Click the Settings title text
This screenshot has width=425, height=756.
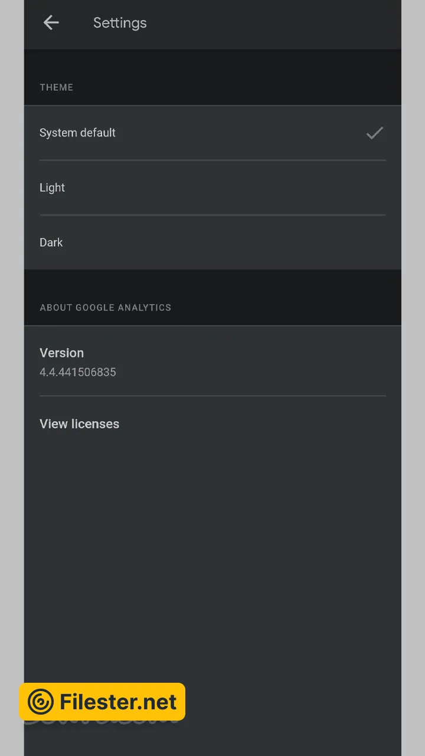click(x=120, y=23)
